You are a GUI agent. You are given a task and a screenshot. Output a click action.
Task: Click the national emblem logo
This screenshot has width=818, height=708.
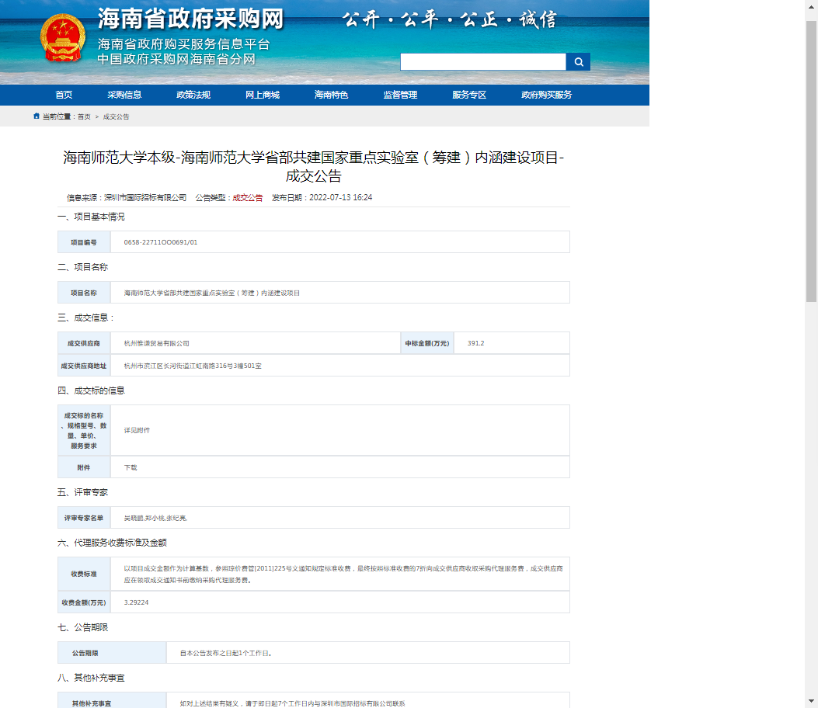pos(63,38)
